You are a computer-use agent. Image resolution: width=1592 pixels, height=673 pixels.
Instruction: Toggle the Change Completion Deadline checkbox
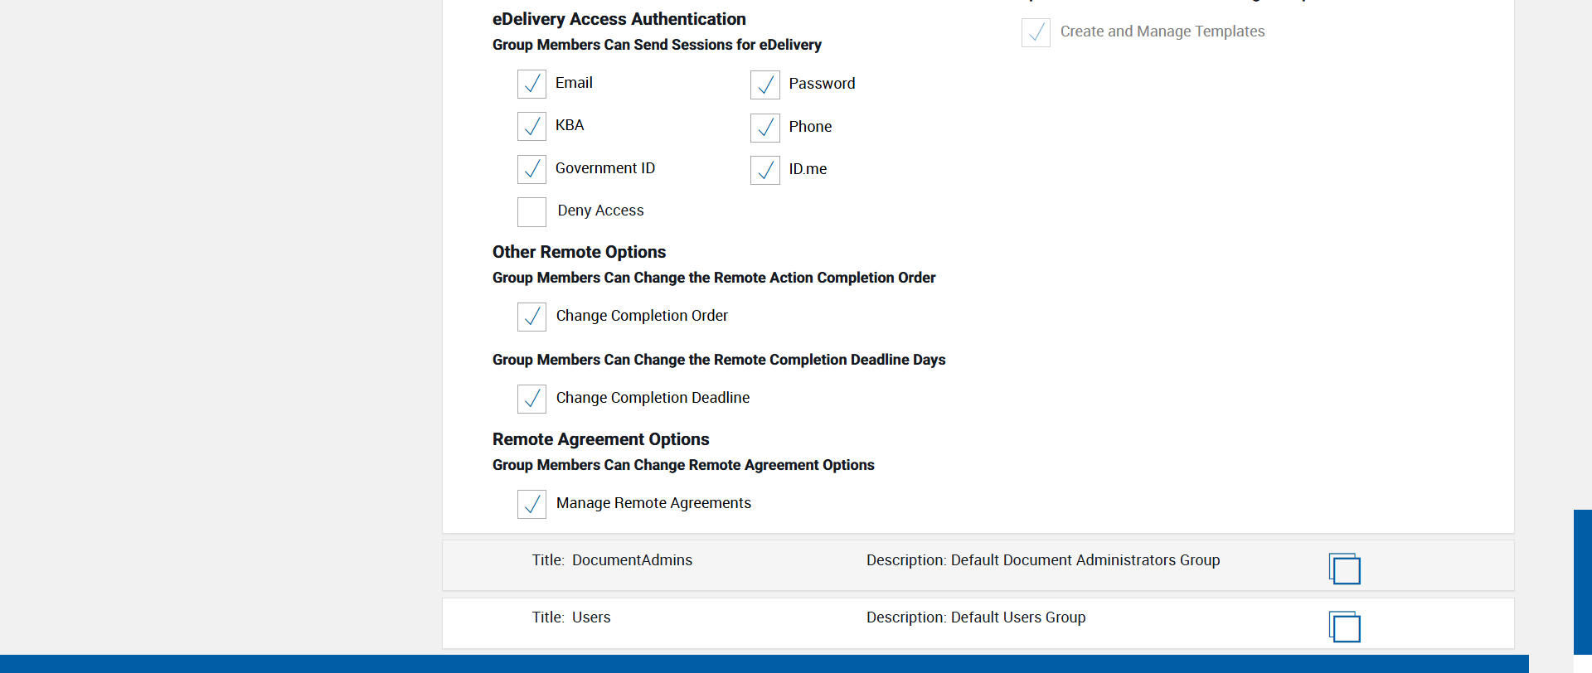click(x=531, y=399)
